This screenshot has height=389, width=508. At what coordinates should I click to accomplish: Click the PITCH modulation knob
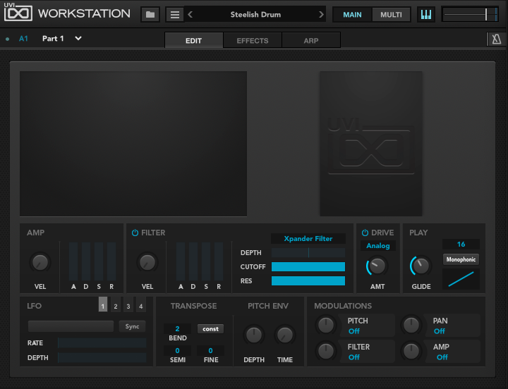point(326,326)
